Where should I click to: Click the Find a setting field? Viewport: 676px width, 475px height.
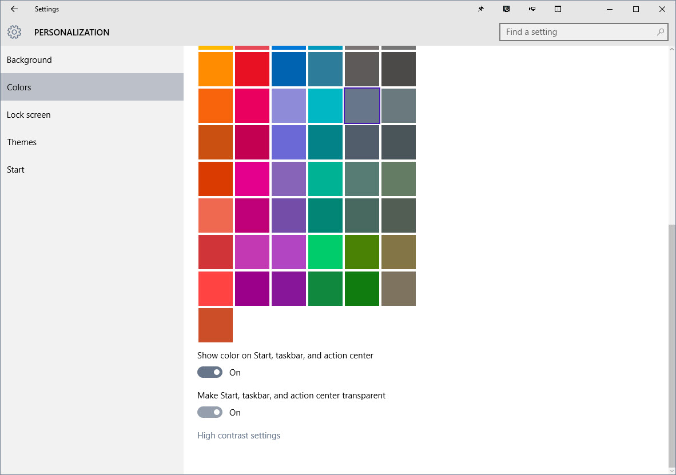(584, 32)
